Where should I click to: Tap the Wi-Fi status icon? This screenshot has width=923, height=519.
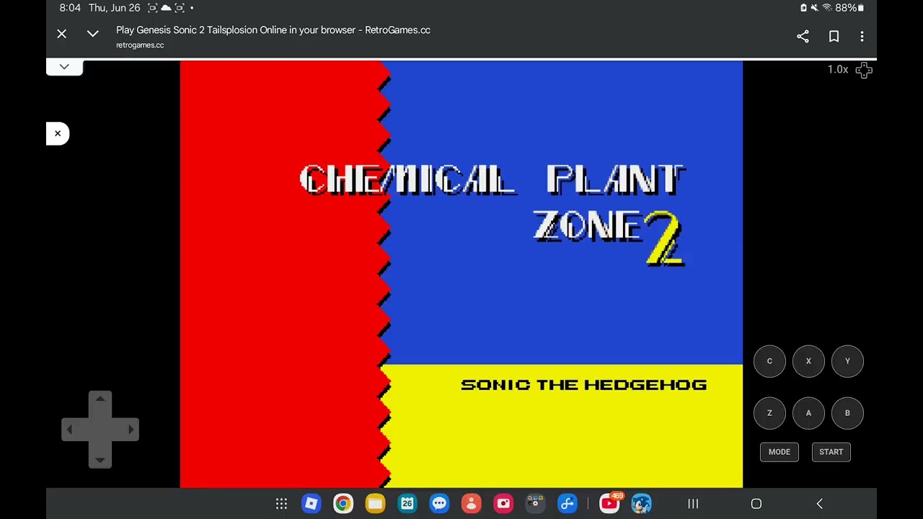827,8
